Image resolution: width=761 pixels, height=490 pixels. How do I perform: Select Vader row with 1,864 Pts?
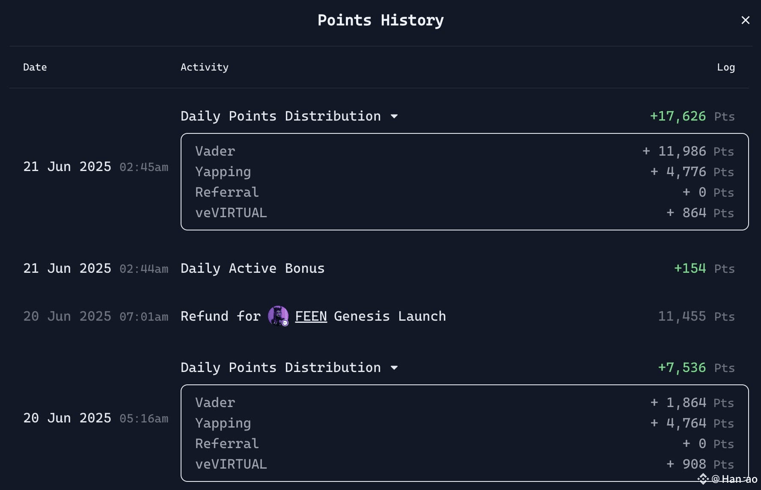[x=464, y=403]
